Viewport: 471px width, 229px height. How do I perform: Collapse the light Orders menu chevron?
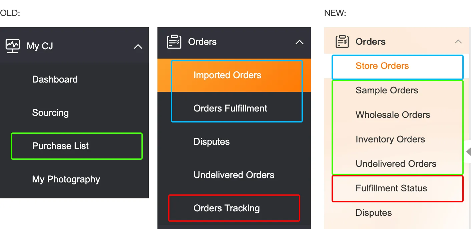458,42
